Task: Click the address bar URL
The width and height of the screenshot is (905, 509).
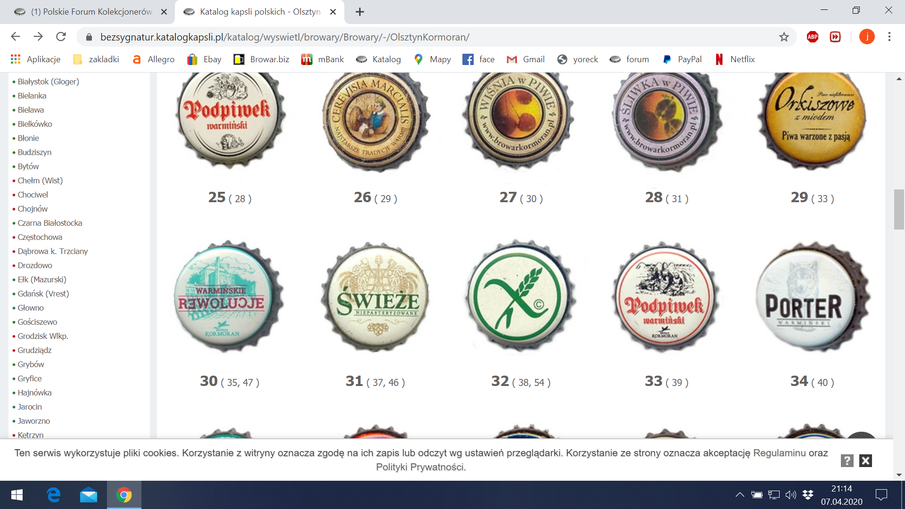Action: click(285, 37)
